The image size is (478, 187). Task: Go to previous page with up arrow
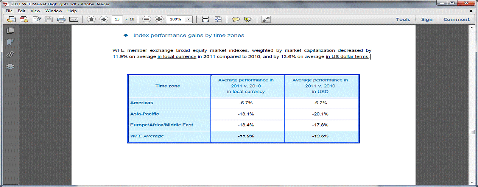click(91, 19)
